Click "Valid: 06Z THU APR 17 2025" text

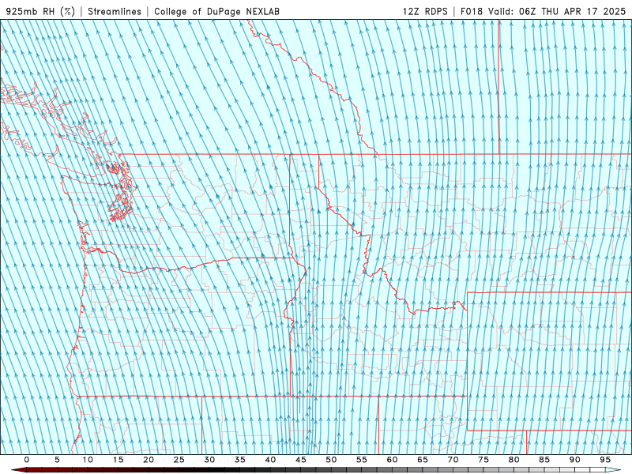pos(557,11)
